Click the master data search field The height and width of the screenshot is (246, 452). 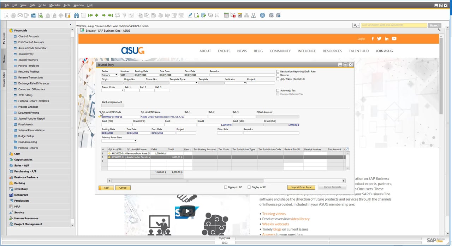pyautogui.click(x=394, y=25)
